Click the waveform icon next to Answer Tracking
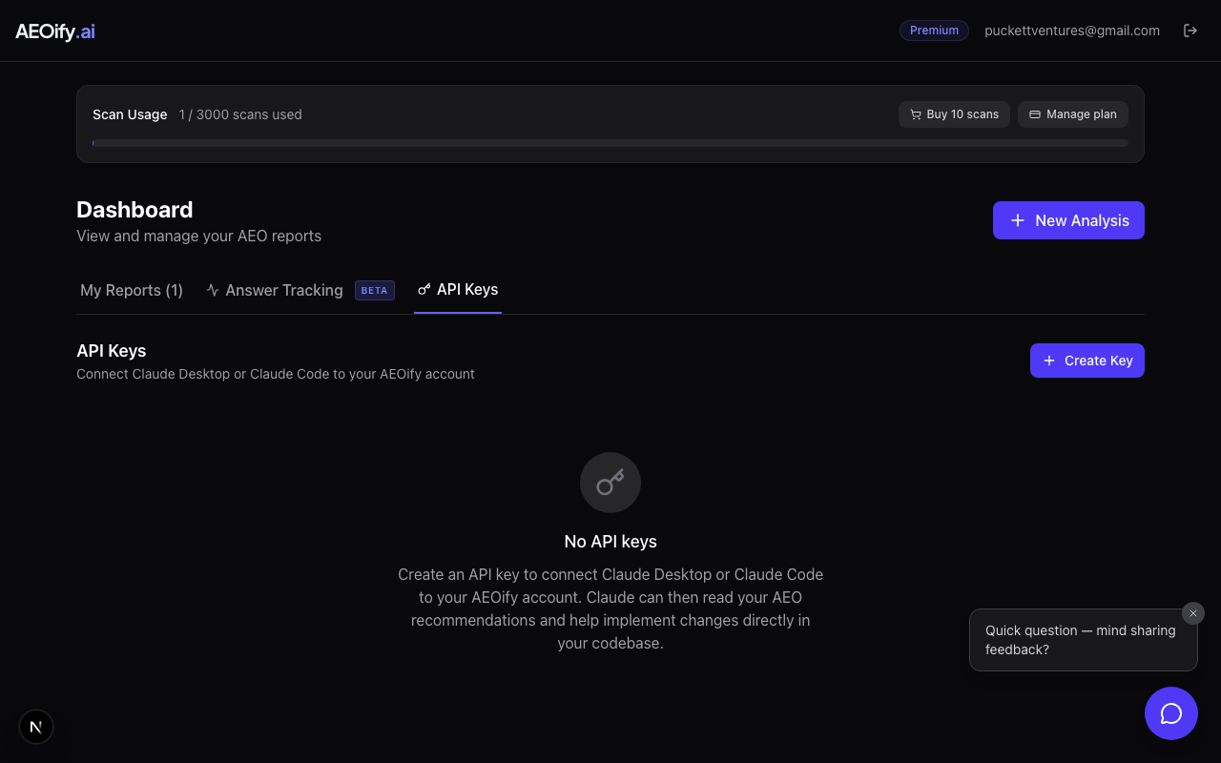The image size is (1221, 763). (212, 290)
